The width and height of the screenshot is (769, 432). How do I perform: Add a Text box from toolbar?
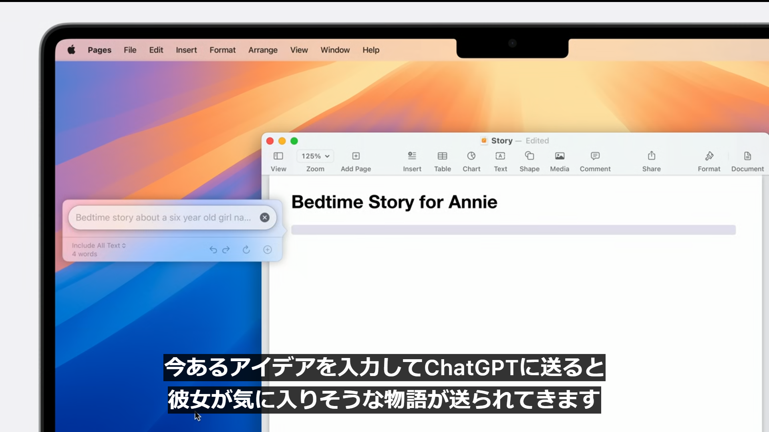[500, 156]
